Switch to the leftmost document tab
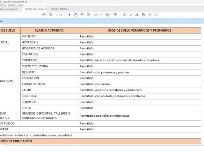The height and width of the screenshot is (153, 204). pyautogui.click(x=10, y=9)
